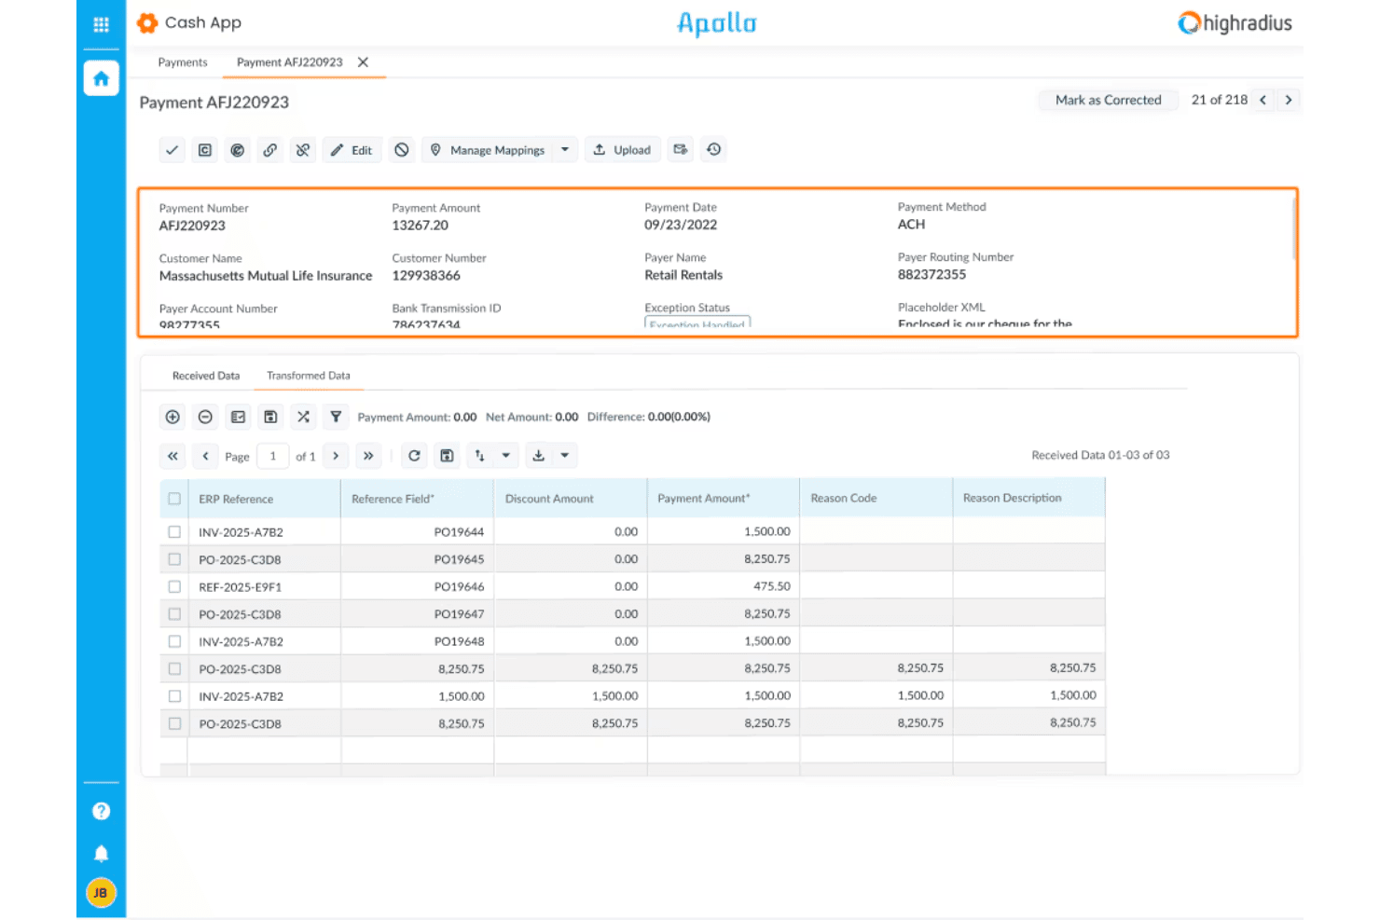The image size is (1380, 920).
Task: Open the apps grid menu icon
Action: 101,24
